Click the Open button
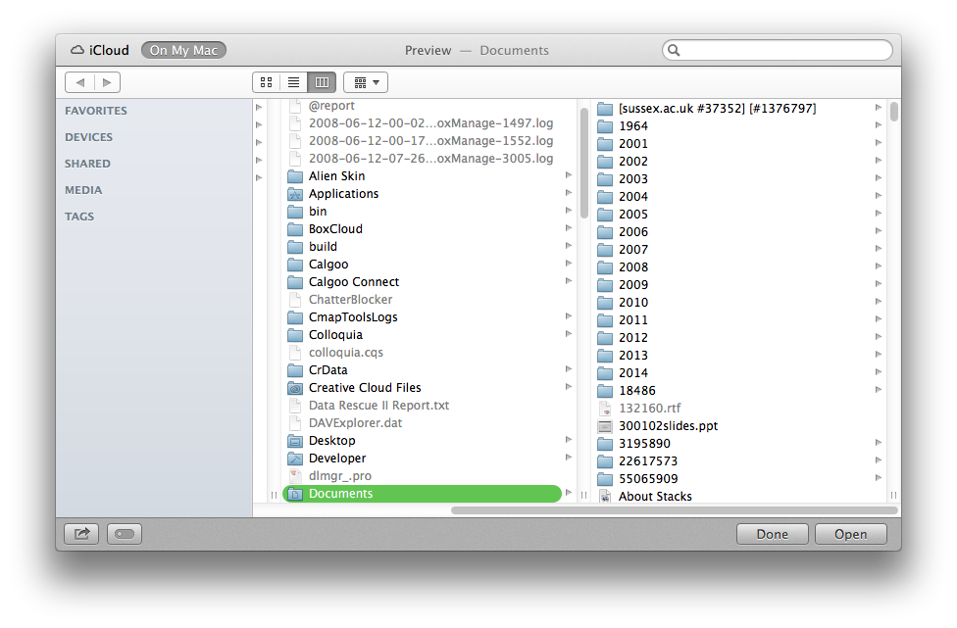 851,534
